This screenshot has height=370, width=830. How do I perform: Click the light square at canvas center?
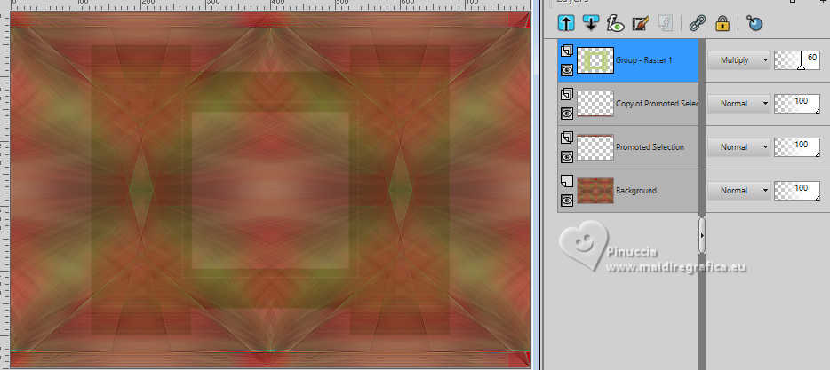(270, 190)
